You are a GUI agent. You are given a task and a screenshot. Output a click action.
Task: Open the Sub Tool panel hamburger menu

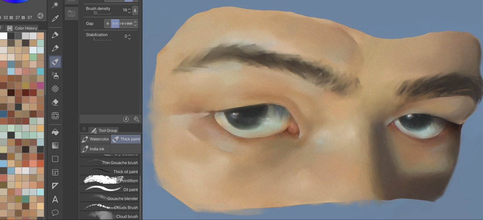[84, 129]
